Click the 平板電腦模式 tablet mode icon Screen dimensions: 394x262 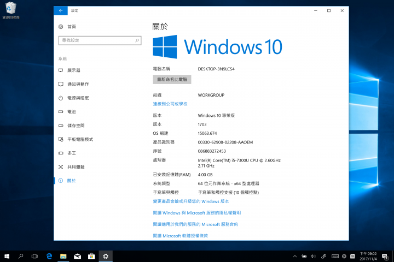tap(61, 139)
